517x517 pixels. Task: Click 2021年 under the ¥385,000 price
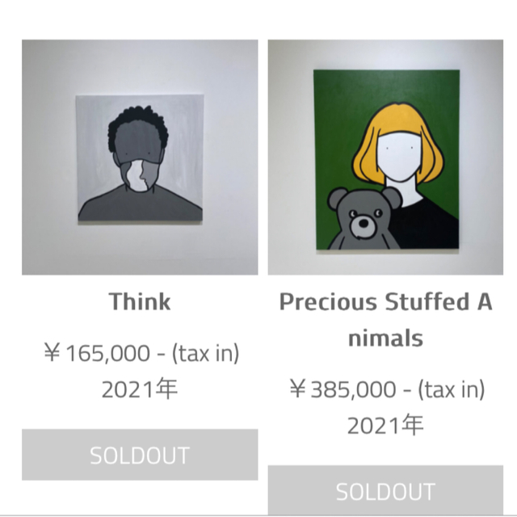385,426
